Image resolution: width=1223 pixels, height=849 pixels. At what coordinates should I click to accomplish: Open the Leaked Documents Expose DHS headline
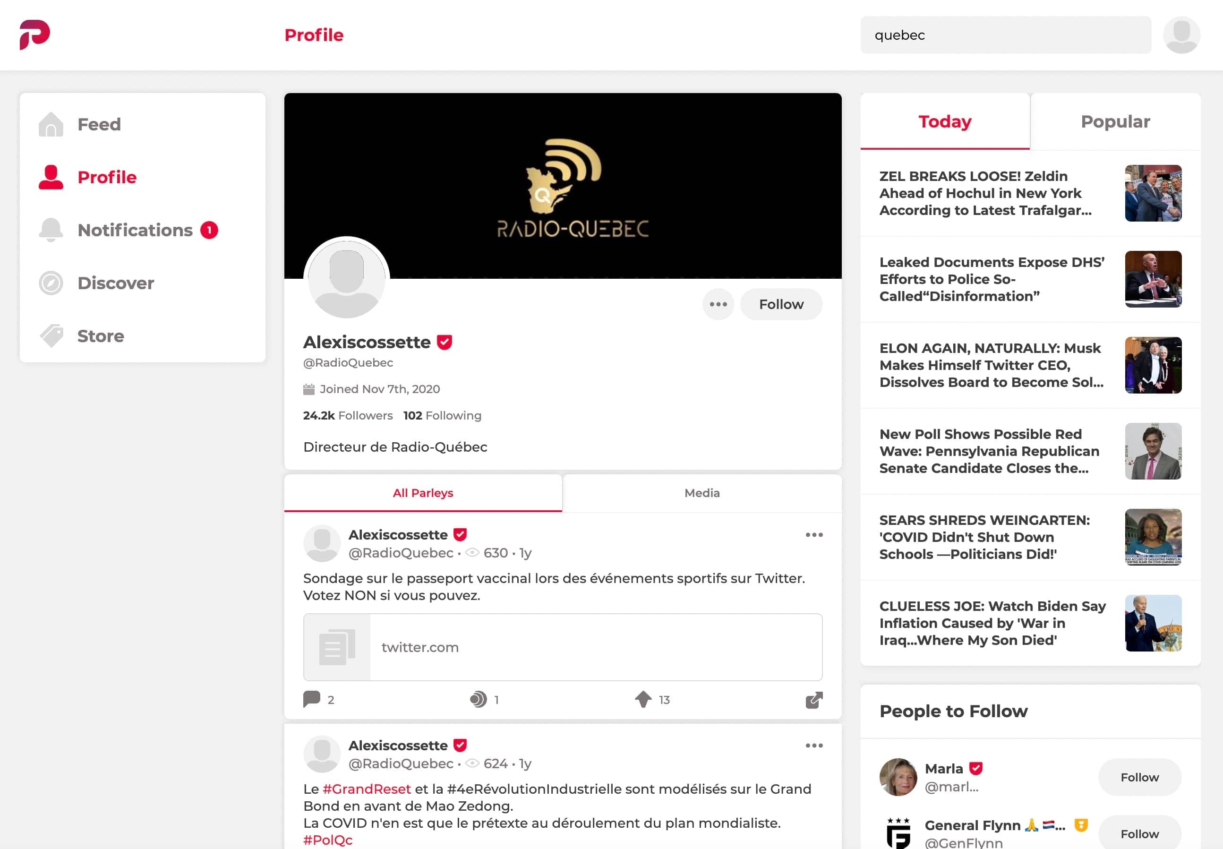(x=992, y=279)
